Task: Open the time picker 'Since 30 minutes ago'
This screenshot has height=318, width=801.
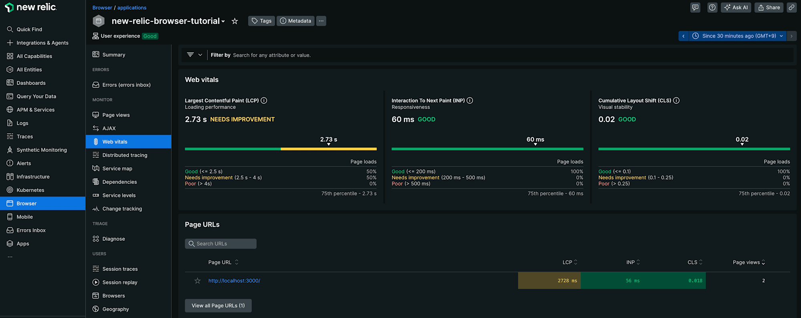Action: [x=738, y=36]
